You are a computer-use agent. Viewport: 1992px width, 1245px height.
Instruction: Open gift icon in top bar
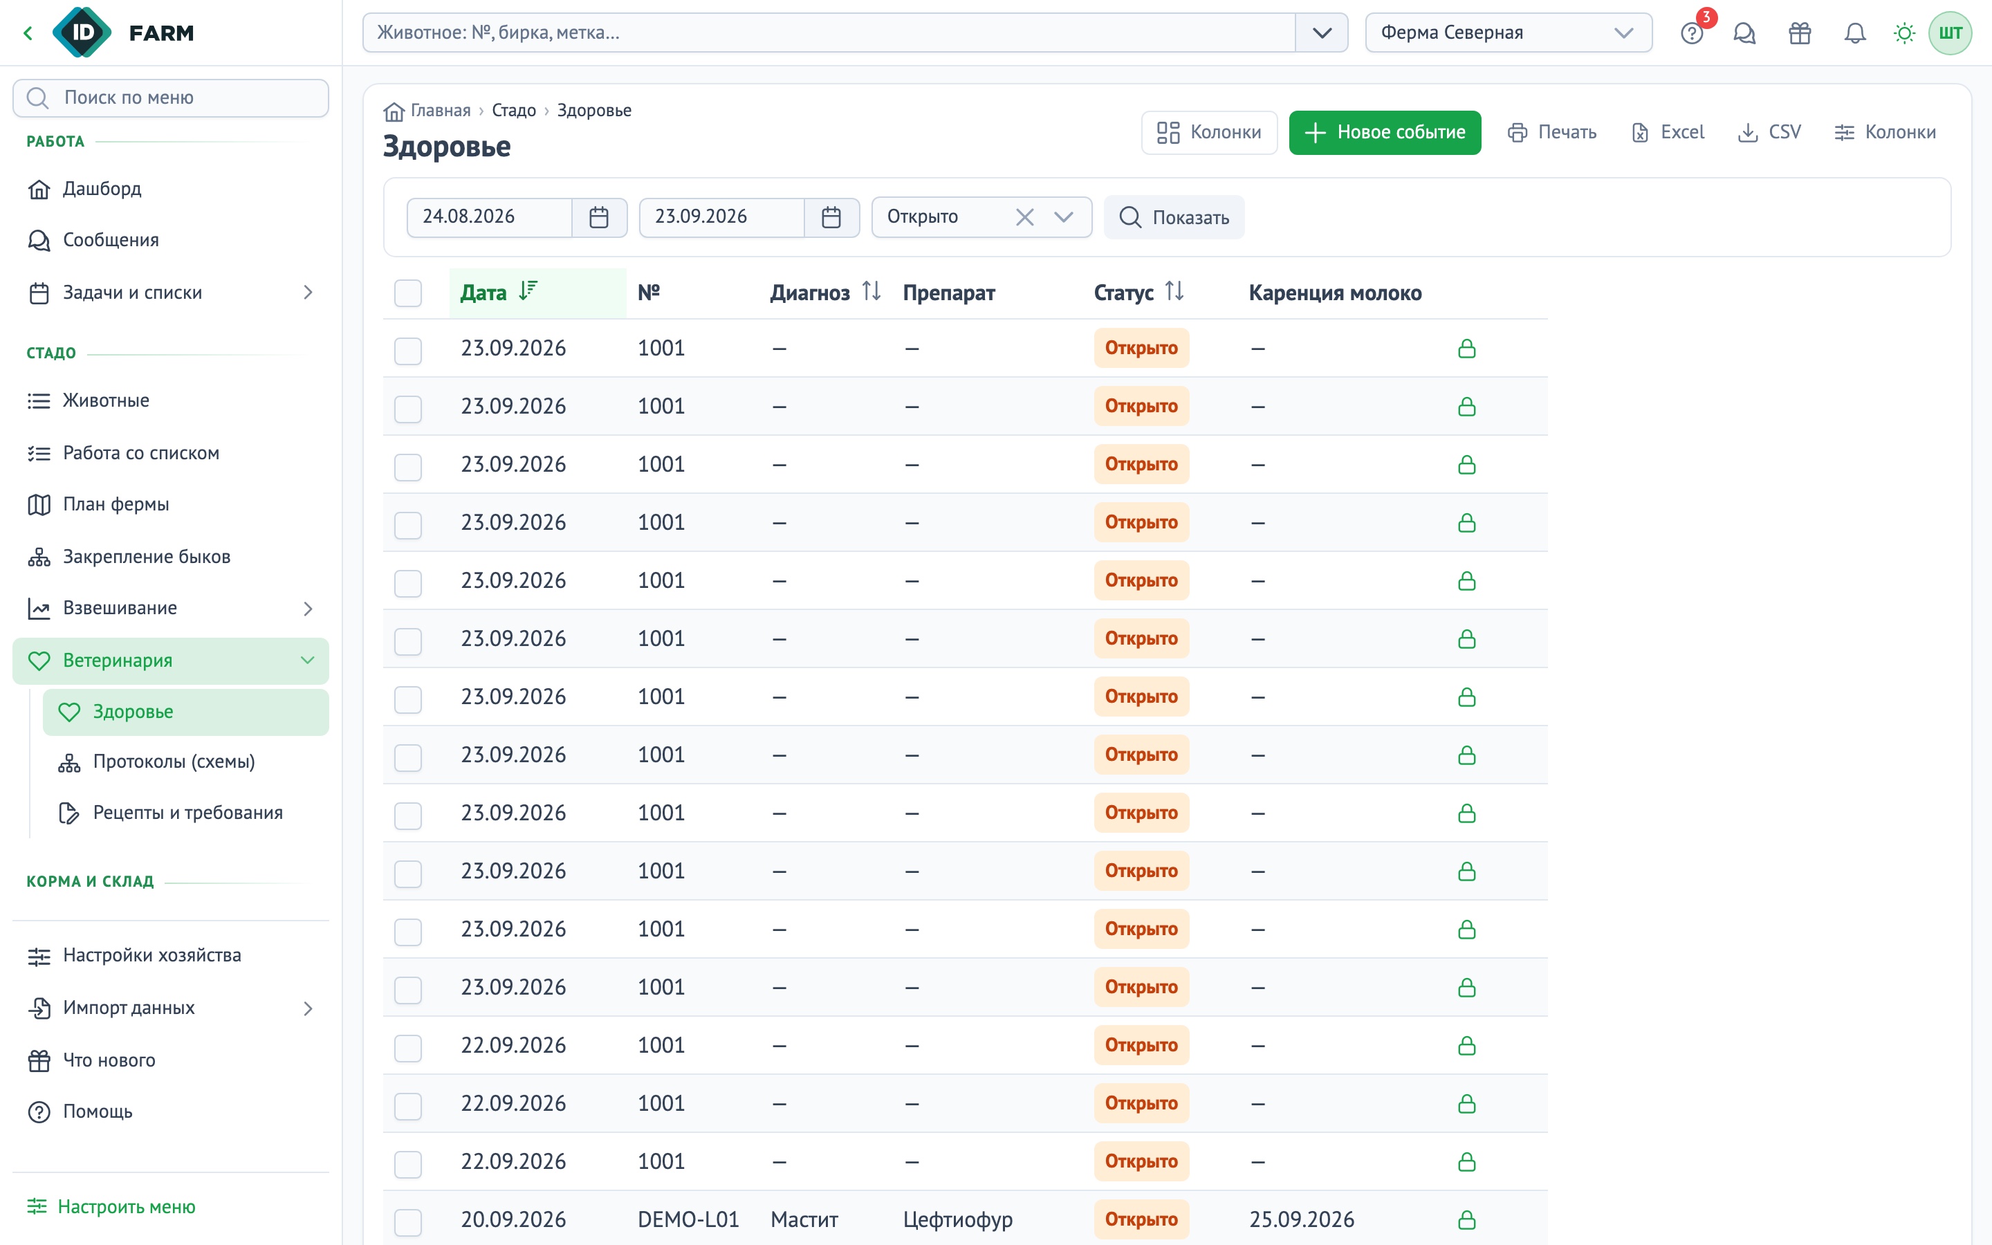pyautogui.click(x=1800, y=33)
